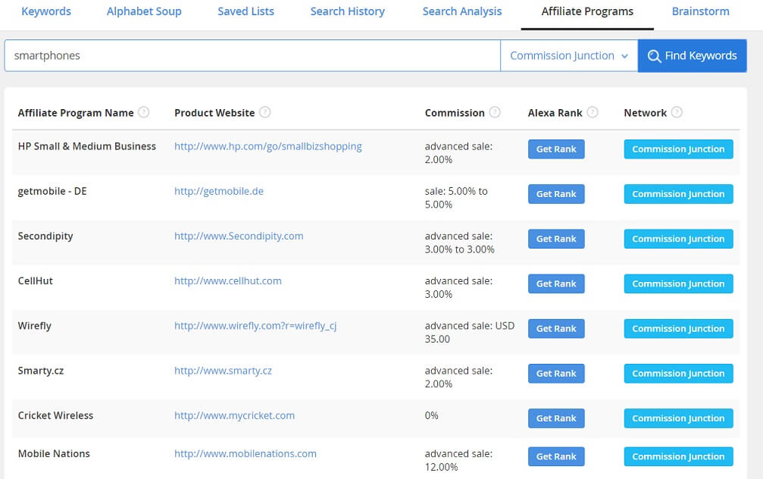
Task: Get Alexa rank for Secondipity
Action: coord(556,239)
